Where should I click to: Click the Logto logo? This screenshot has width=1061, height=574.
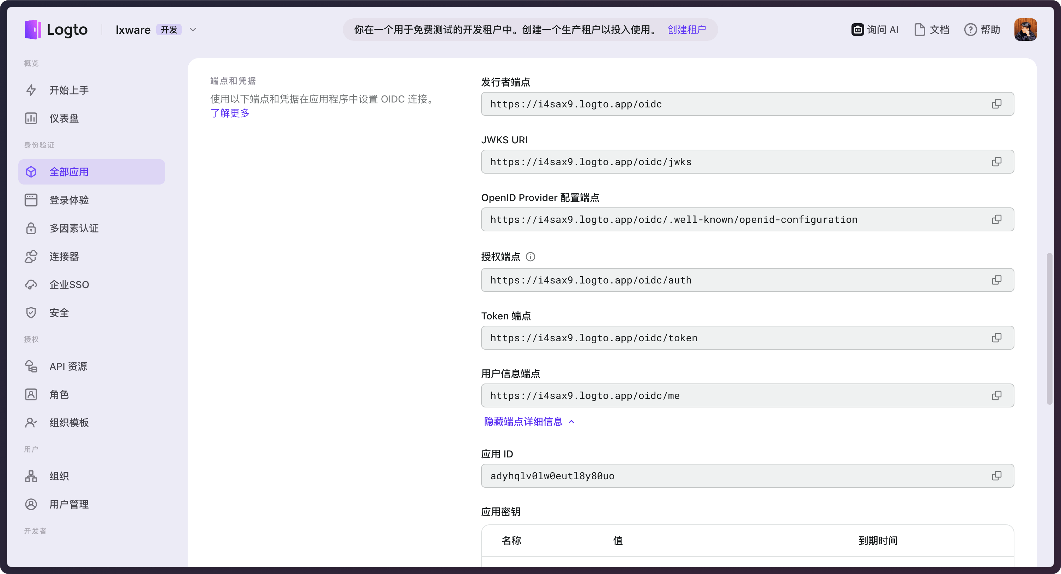pos(56,30)
